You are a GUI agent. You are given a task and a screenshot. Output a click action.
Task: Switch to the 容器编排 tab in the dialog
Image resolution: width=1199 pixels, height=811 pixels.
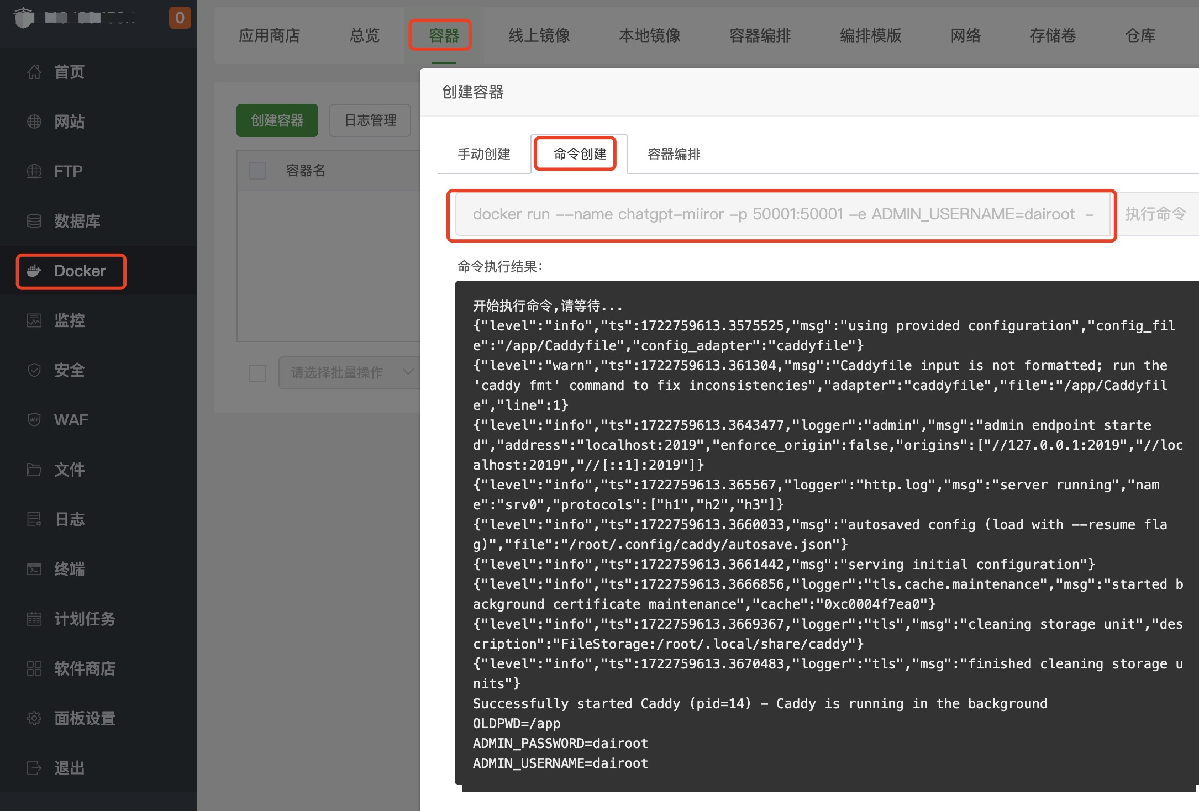(674, 154)
